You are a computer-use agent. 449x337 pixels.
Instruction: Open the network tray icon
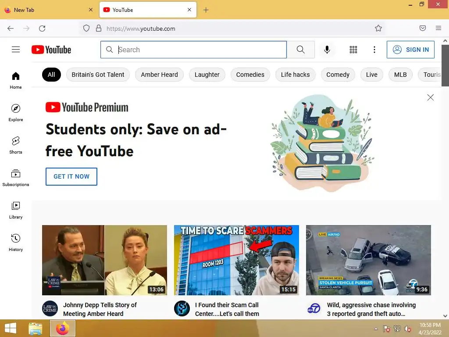click(397, 329)
